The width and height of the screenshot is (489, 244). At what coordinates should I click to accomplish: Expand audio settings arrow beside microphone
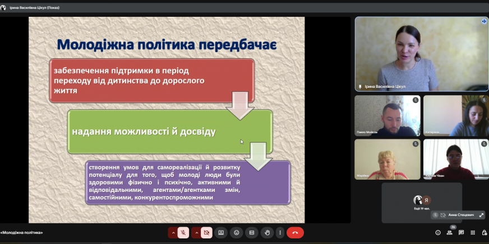[x=173, y=232]
